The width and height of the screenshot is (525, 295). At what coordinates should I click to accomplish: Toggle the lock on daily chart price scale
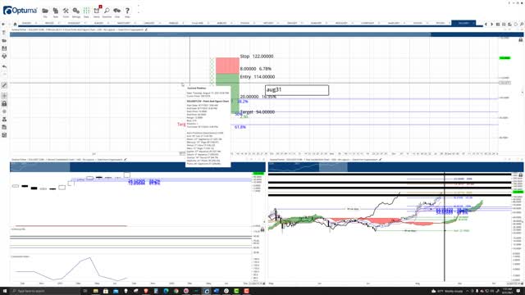tap(521, 175)
